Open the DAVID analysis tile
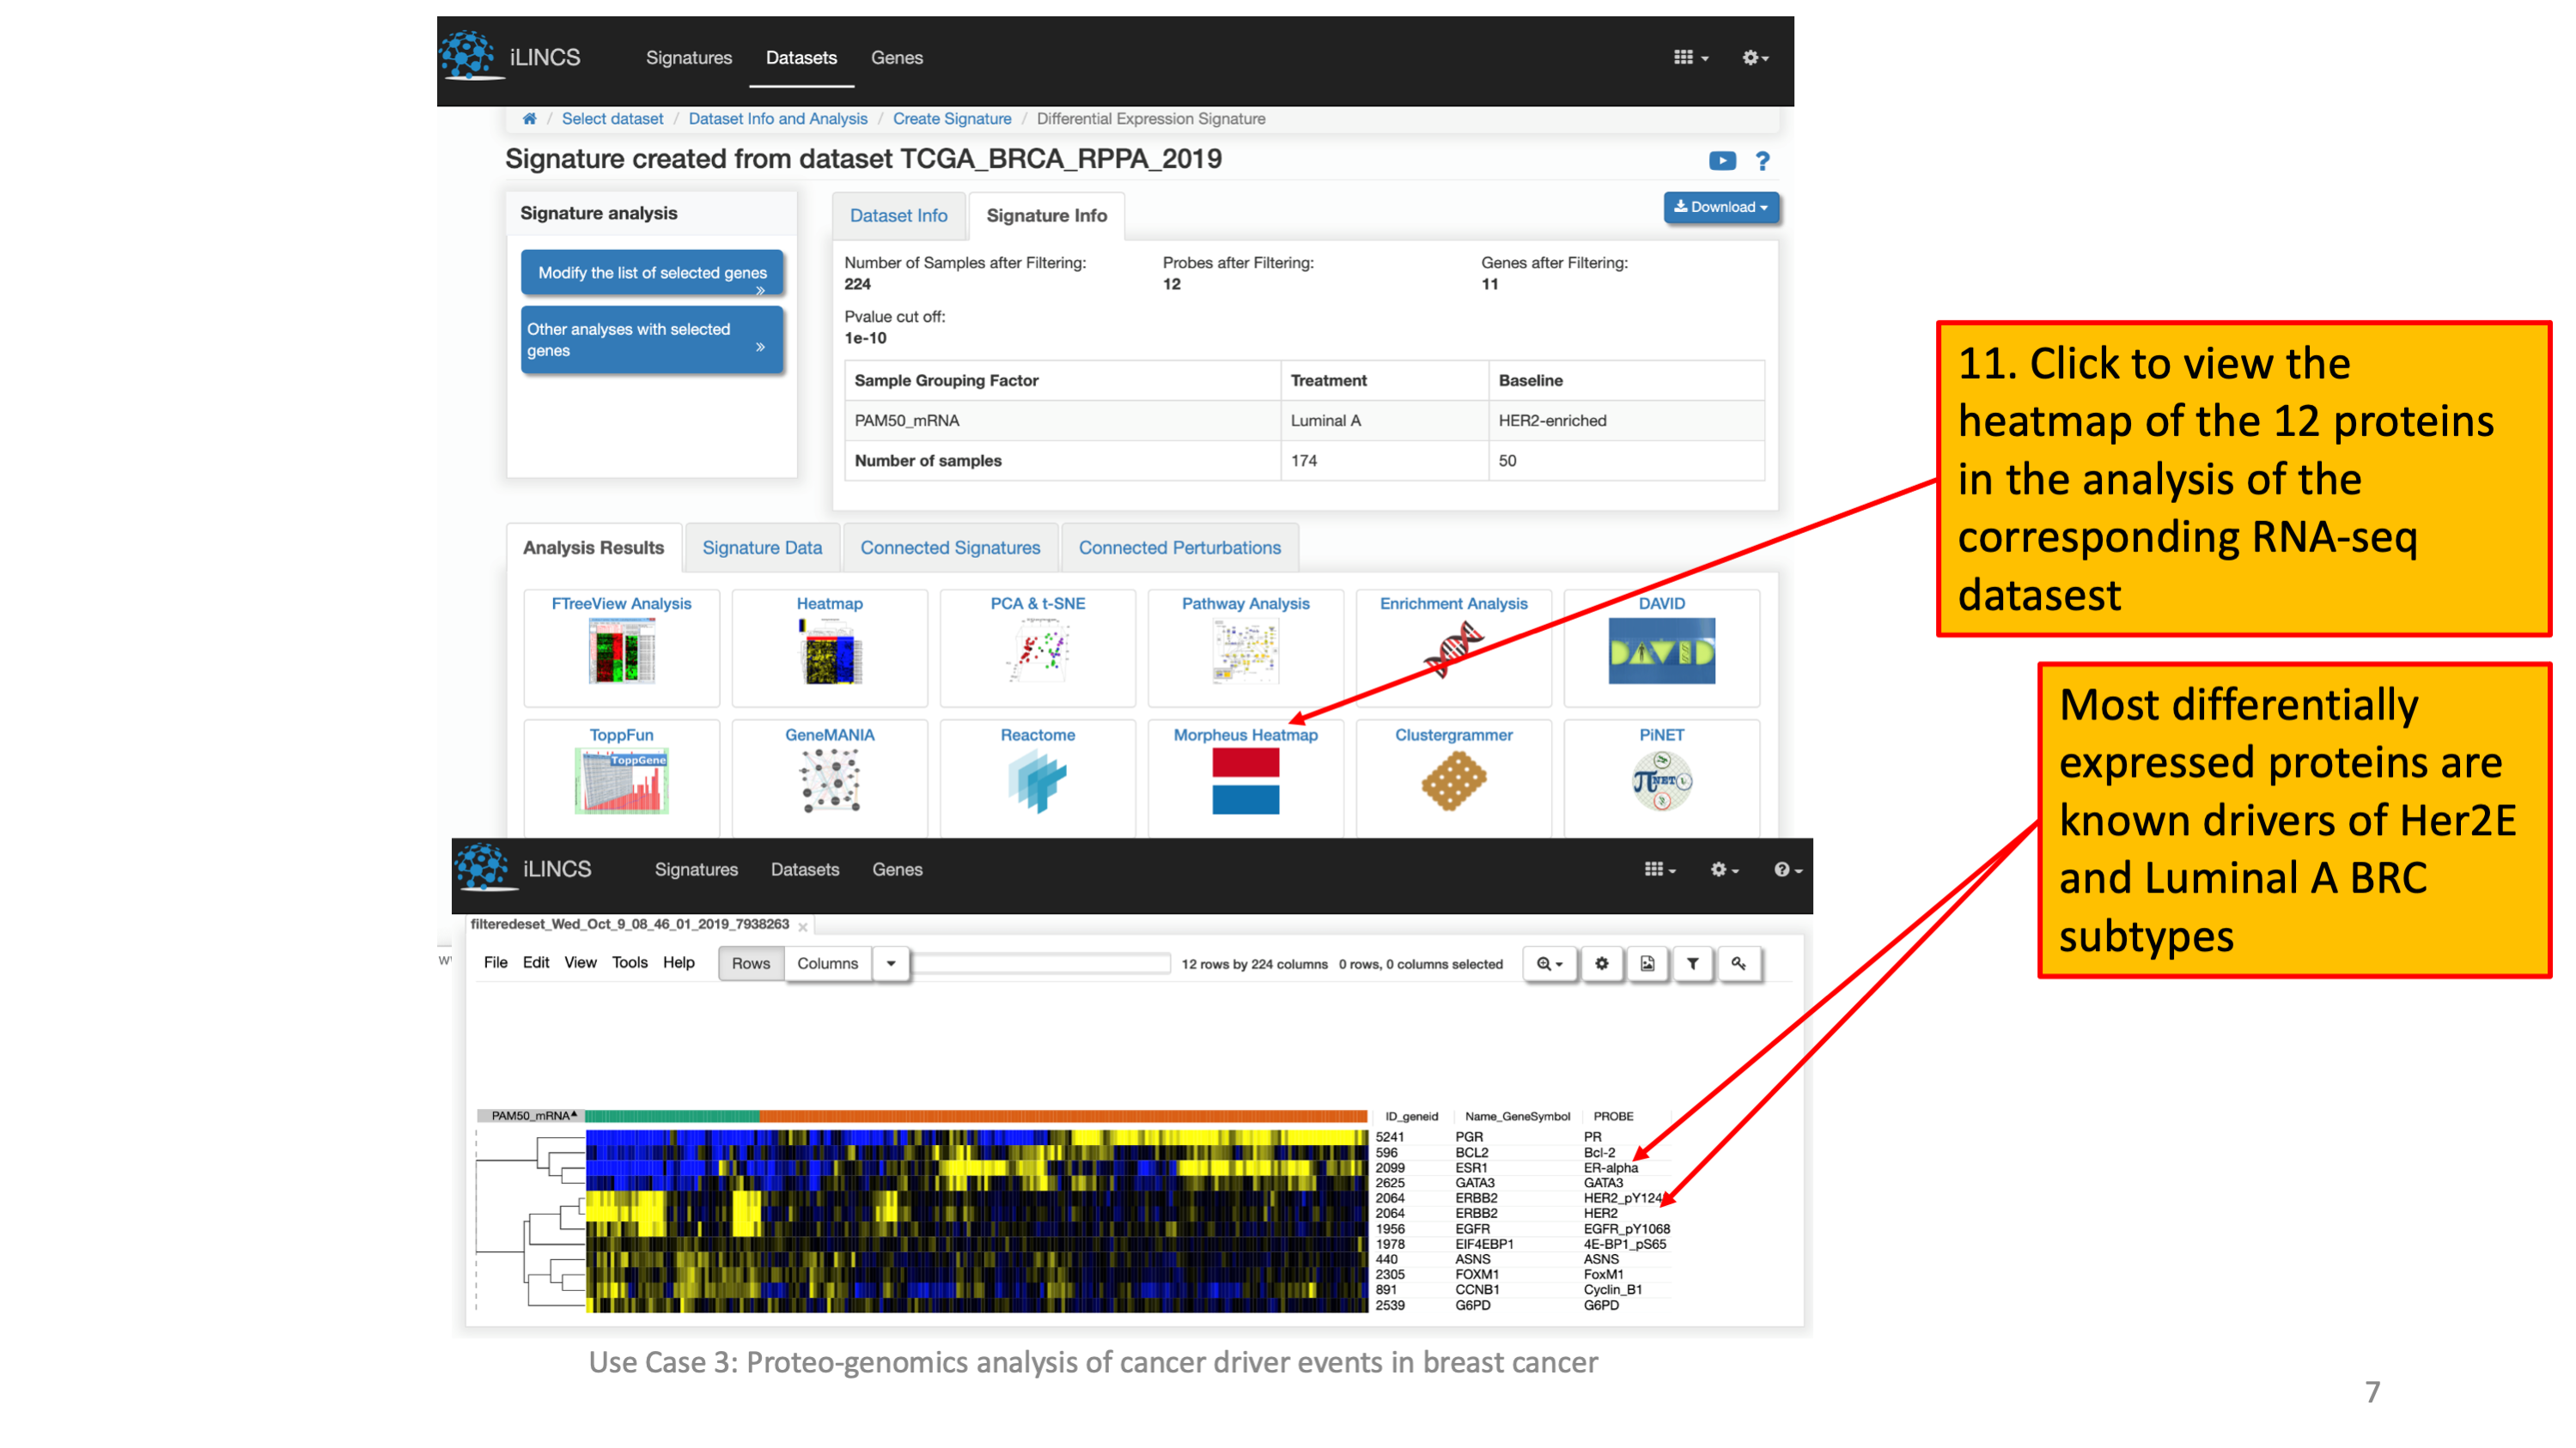The width and height of the screenshot is (2576, 1448). pos(1661,651)
